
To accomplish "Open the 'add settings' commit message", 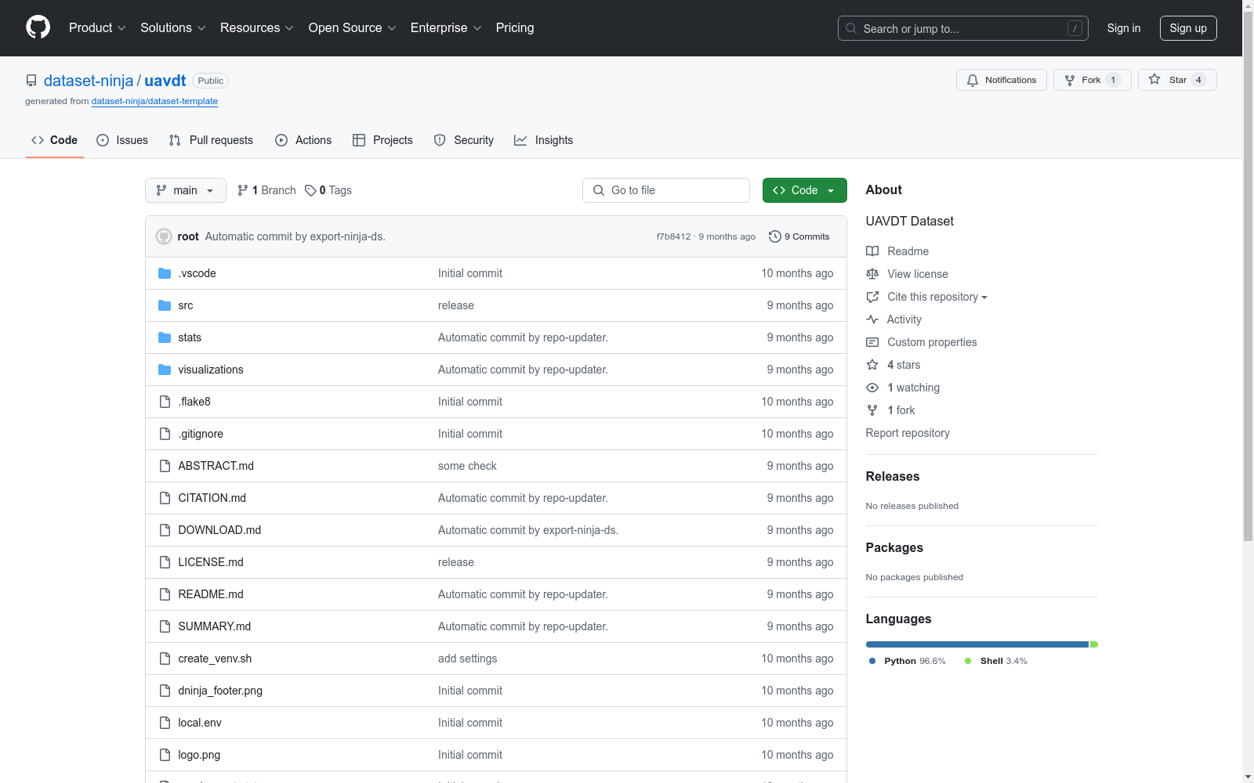I will point(467,659).
